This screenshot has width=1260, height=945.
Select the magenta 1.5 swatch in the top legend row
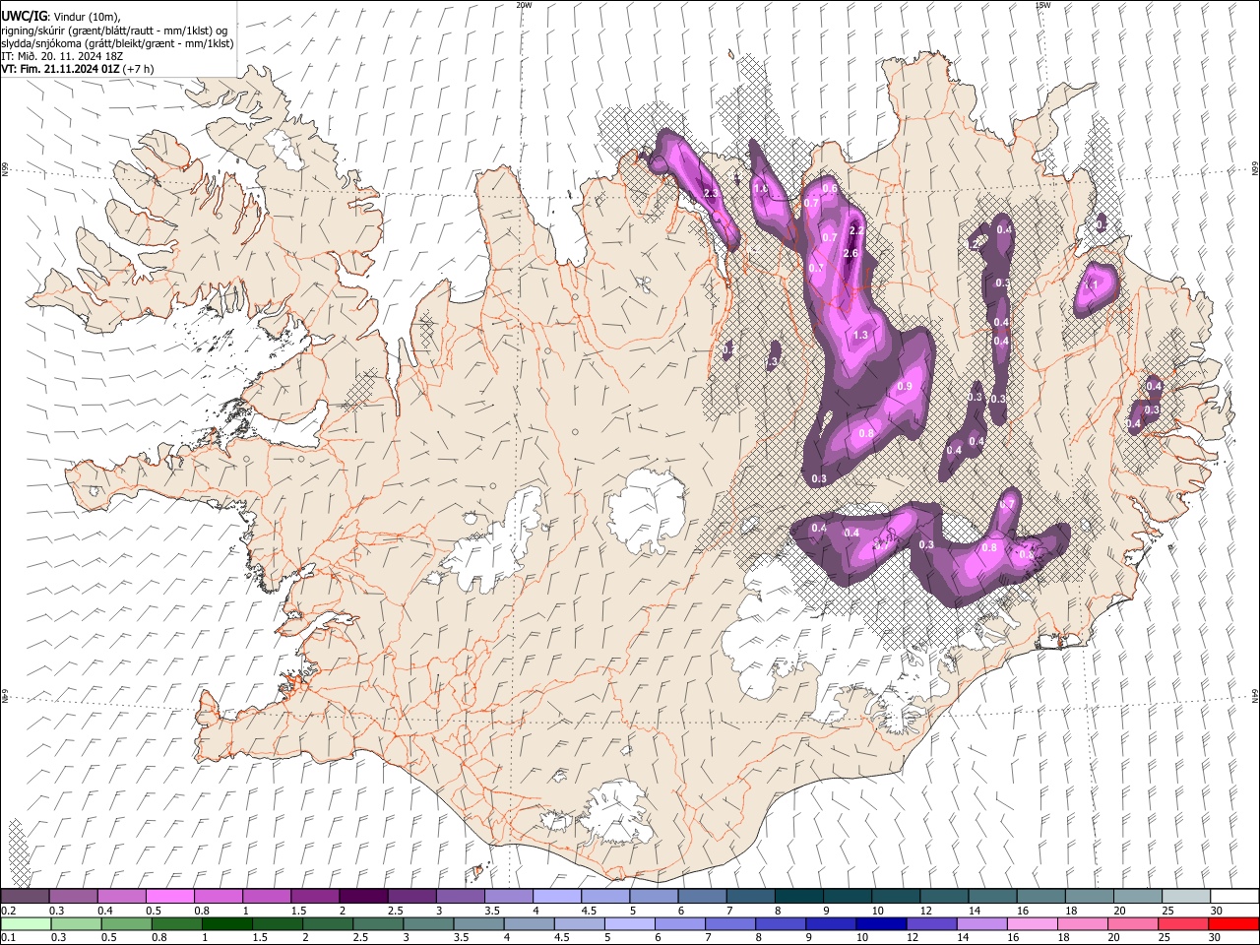coord(315,896)
